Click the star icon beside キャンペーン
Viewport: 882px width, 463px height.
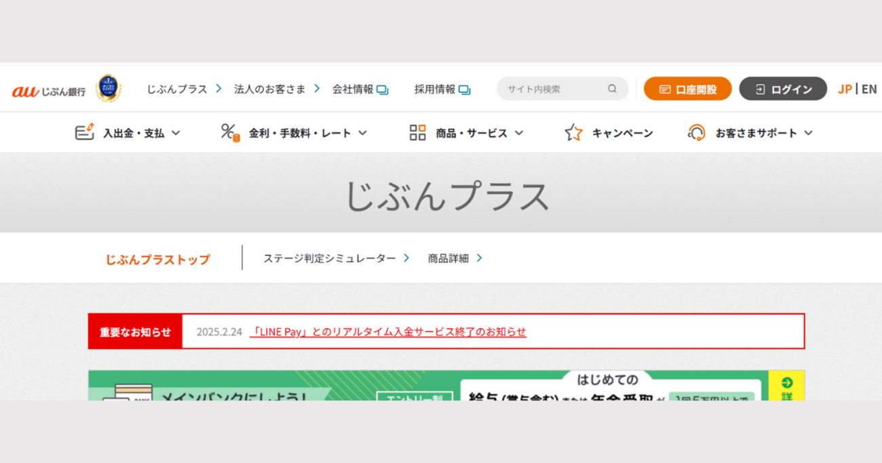[x=574, y=132]
